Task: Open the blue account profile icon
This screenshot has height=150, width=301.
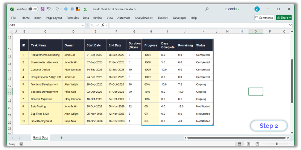Action: click(x=257, y=9)
